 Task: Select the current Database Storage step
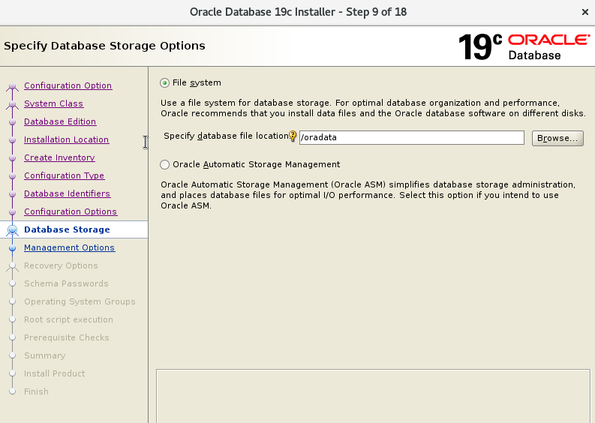pyautogui.click(x=67, y=229)
